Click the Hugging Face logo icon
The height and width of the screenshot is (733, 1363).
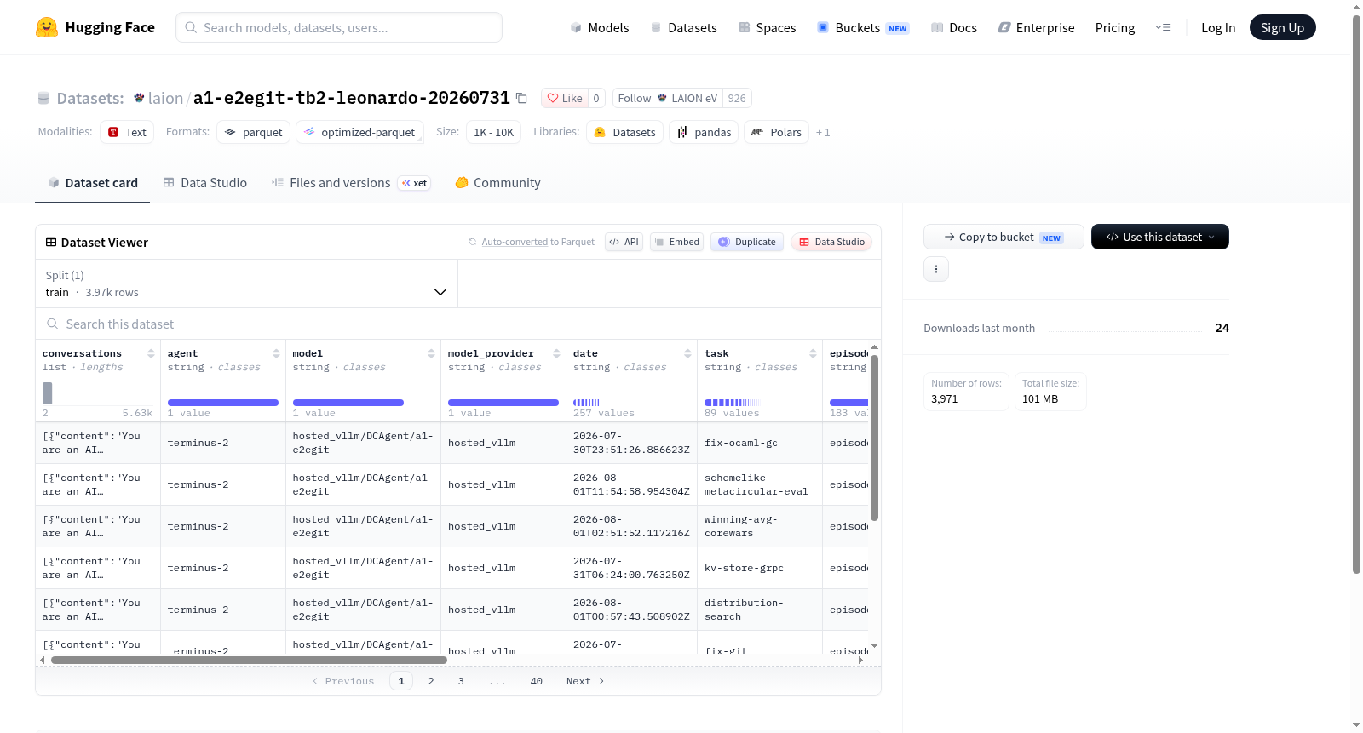pyautogui.click(x=47, y=27)
